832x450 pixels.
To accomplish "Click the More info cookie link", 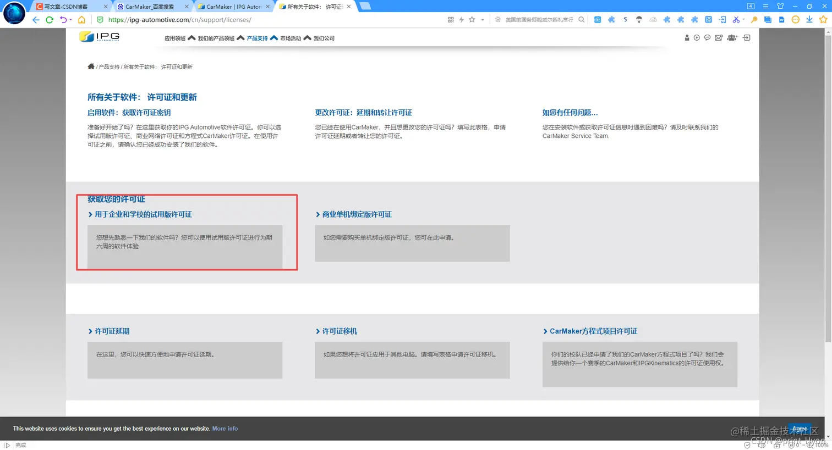I will 225,429.
